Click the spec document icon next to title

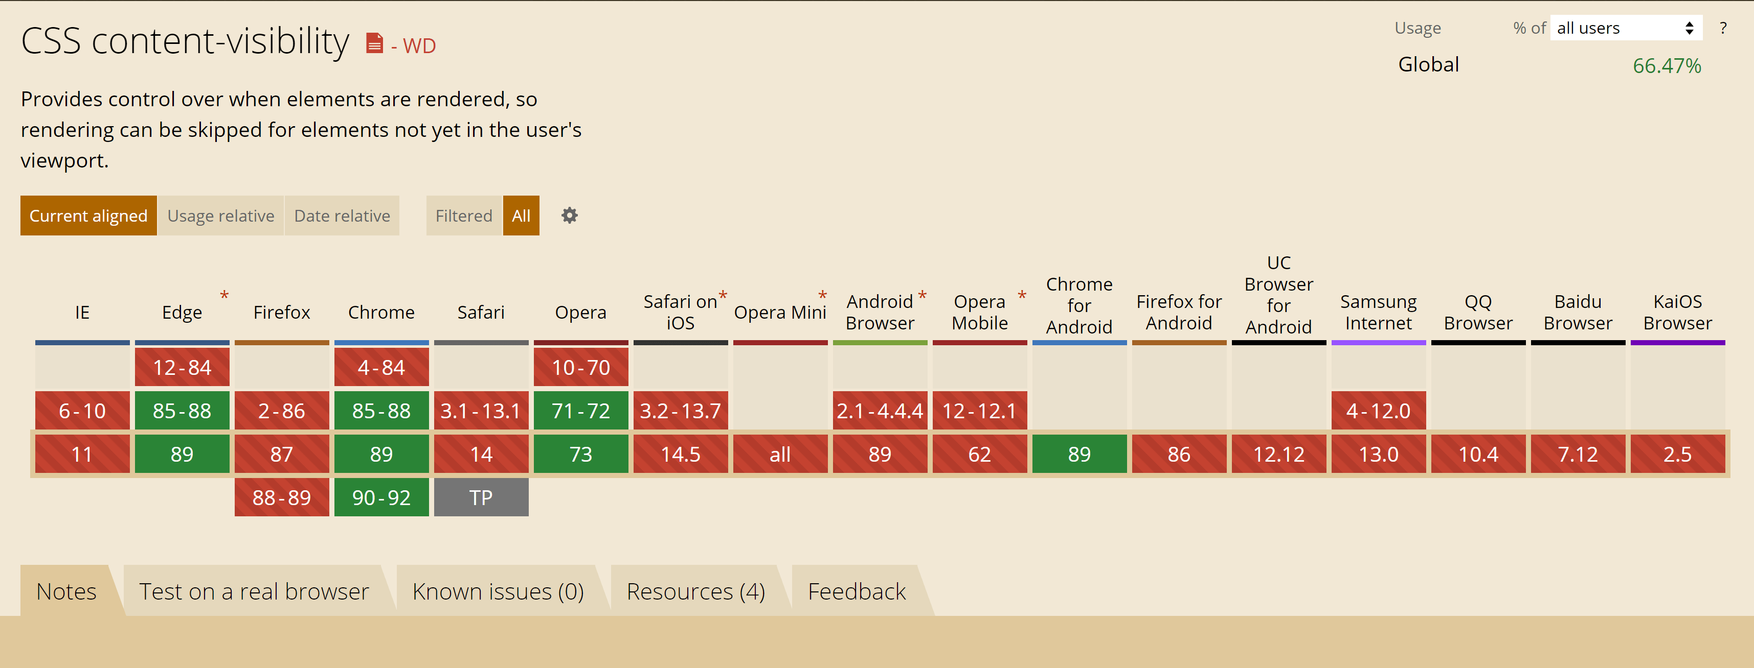click(374, 43)
